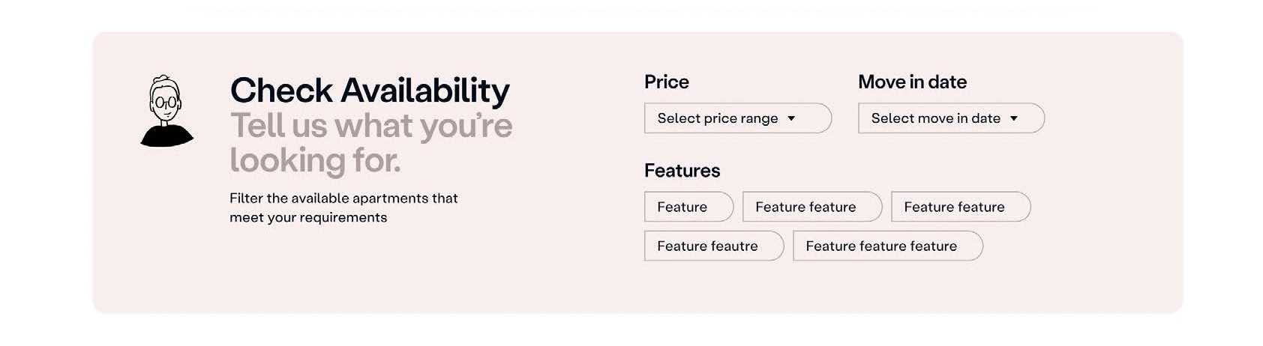Click the 'Filter the available apartments' description text
The width and height of the screenshot is (1263, 346).
point(343,198)
